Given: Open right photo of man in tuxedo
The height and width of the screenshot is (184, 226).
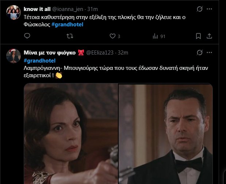Looking at the screenshot, I should tap(166, 134).
